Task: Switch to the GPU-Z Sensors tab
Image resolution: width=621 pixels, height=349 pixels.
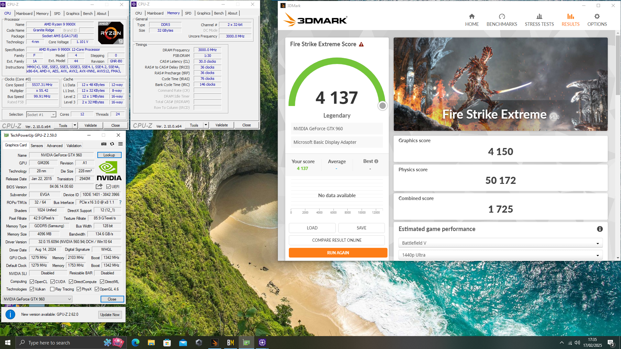Action: click(37, 146)
